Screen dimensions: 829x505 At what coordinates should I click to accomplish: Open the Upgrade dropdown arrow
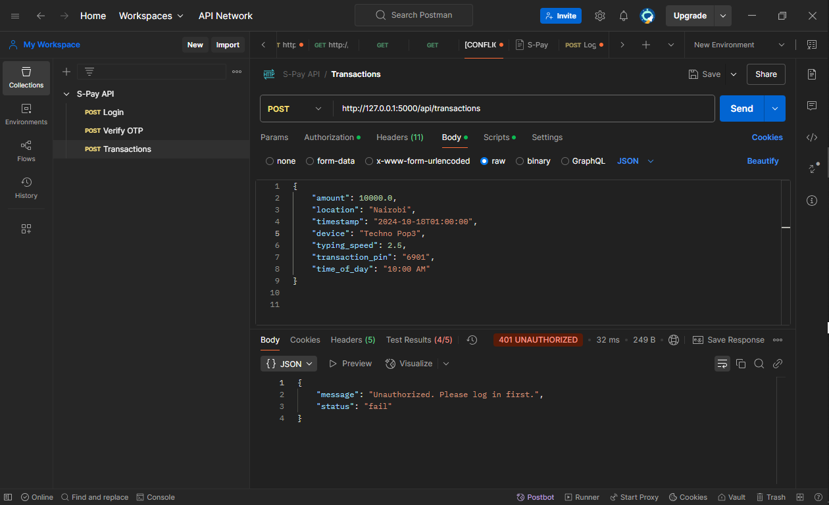pyautogui.click(x=723, y=16)
